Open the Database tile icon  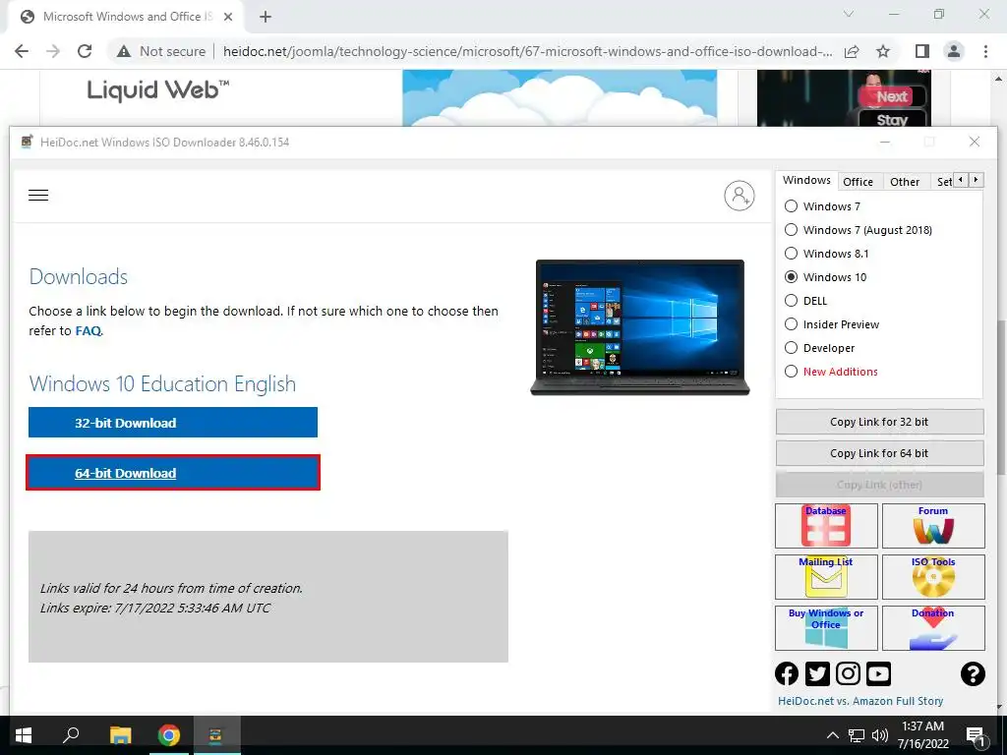coord(826,526)
